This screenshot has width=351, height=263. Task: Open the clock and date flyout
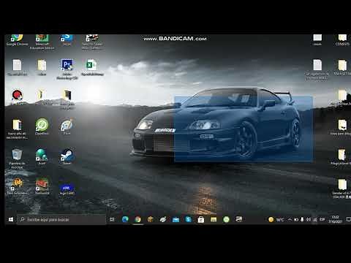(x=335, y=219)
